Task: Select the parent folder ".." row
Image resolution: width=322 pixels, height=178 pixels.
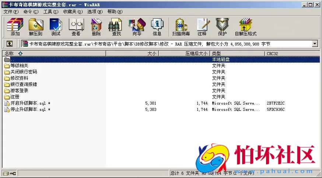Action: click(x=161, y=59)
